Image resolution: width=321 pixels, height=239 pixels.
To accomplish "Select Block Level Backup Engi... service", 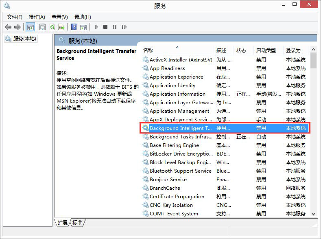I will click(180, 162).
